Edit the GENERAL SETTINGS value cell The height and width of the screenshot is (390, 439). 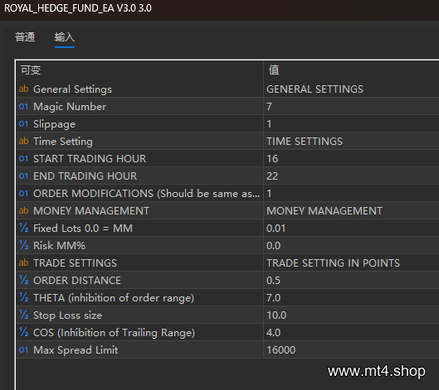tap(351, 89)
